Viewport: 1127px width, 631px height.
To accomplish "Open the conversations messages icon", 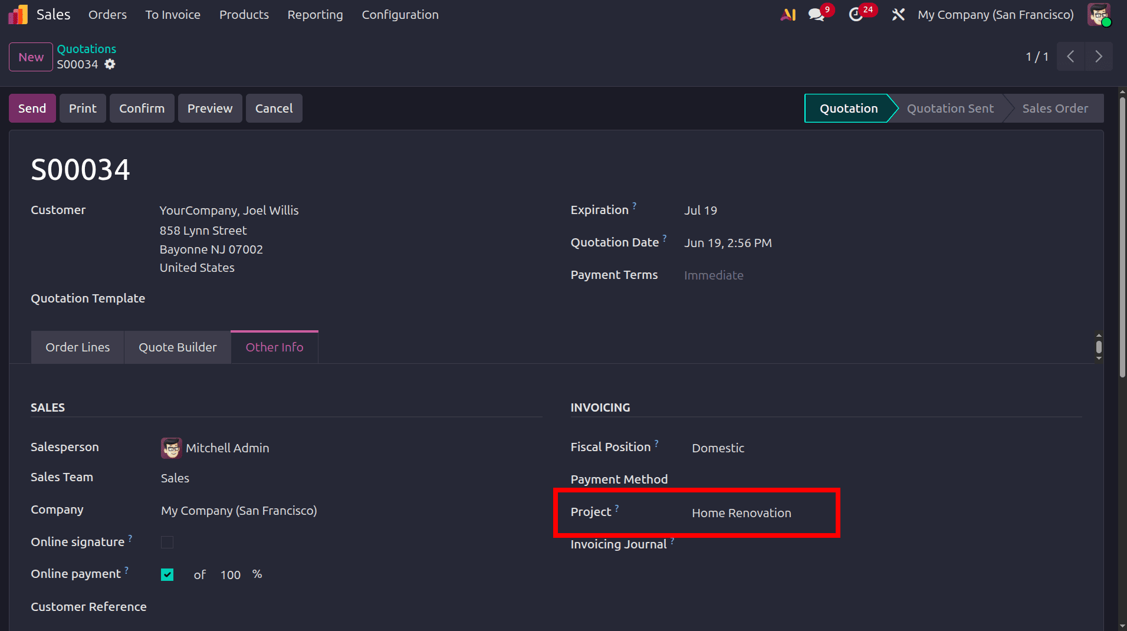I will (817, 15).
